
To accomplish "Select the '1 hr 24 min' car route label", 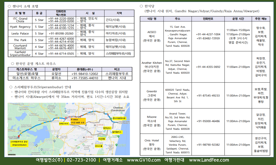I will pyautogui.click(x=88, y=109).
